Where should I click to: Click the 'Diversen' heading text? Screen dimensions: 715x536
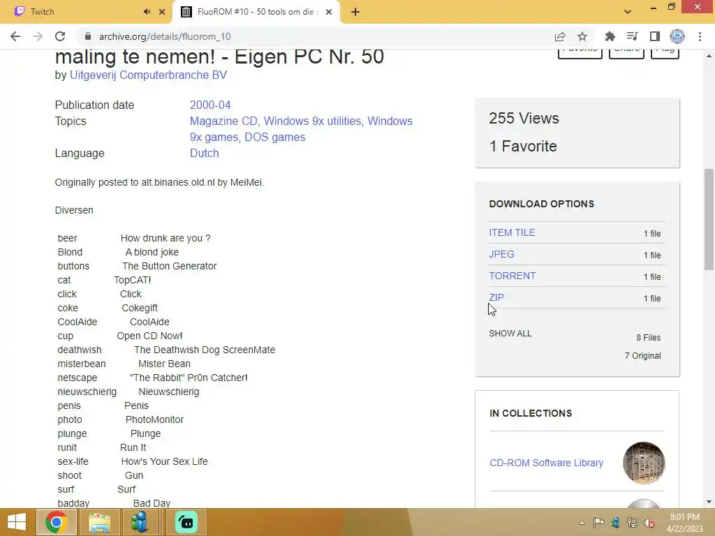click(74, 210)
